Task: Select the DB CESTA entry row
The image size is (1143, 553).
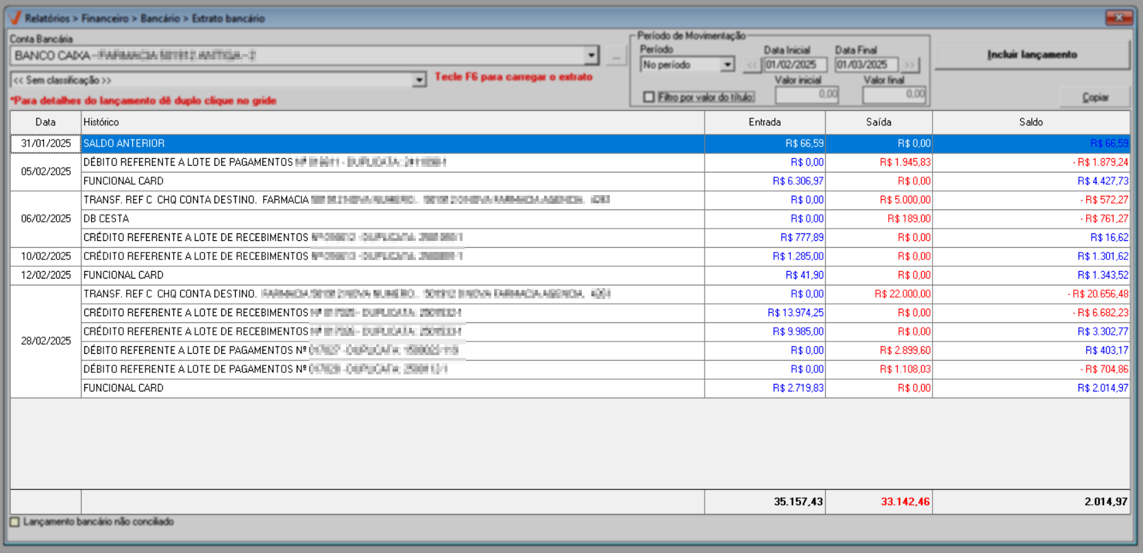Action: coord(392,219)
